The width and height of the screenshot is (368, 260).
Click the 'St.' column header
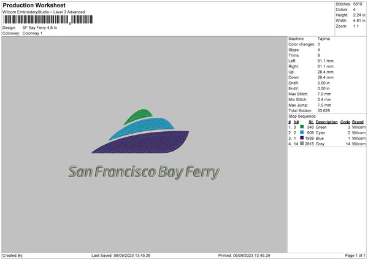[x=311, y=122]
